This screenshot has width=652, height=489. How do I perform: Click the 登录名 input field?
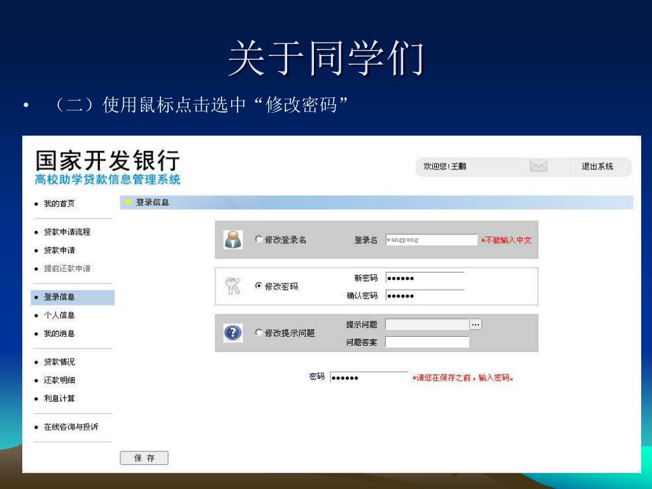coord(431,239)
